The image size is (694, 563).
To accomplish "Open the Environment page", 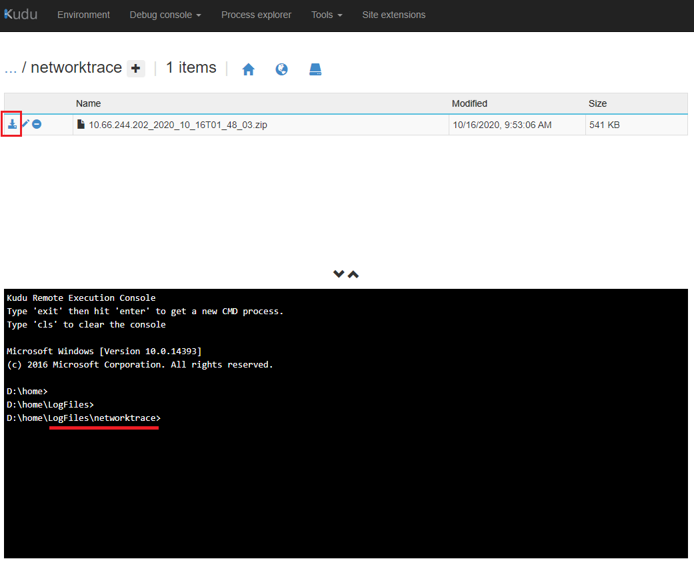I will click(x=83, y=15).
